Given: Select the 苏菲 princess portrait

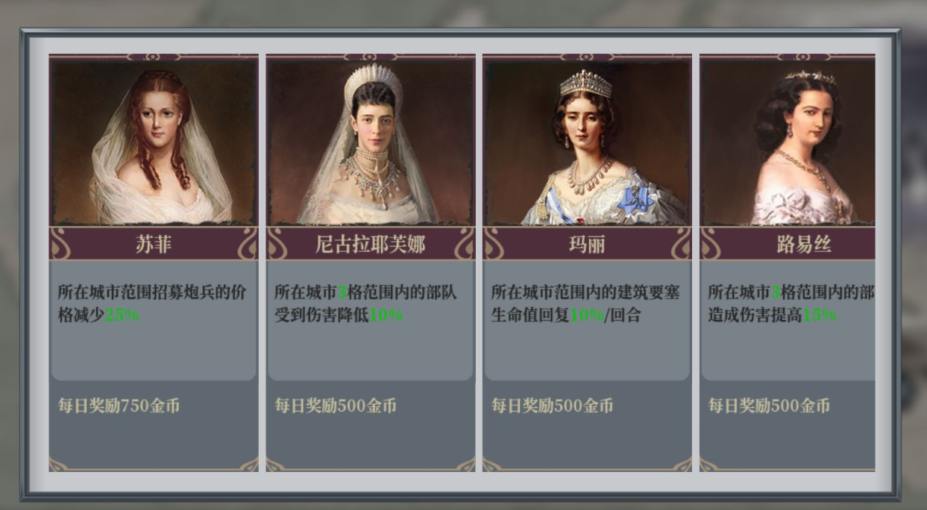Looking at the screenshot, I should pyautogui.click(x=154, y=142).
